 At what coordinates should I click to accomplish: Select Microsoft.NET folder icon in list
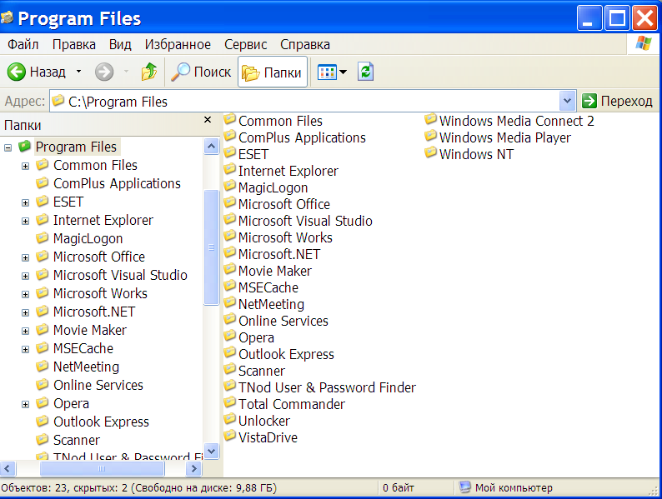(x=229, y=252)
